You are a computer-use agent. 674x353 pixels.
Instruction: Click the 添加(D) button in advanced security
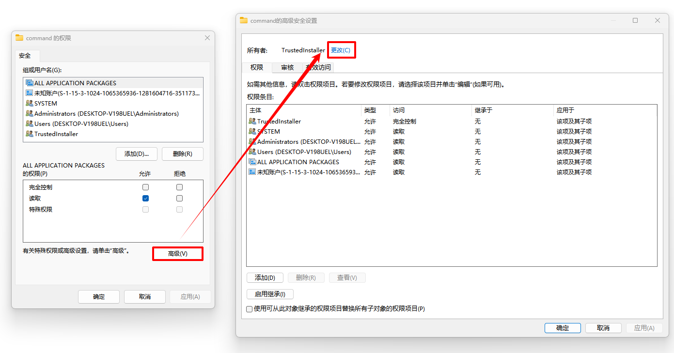click(265, 278)
